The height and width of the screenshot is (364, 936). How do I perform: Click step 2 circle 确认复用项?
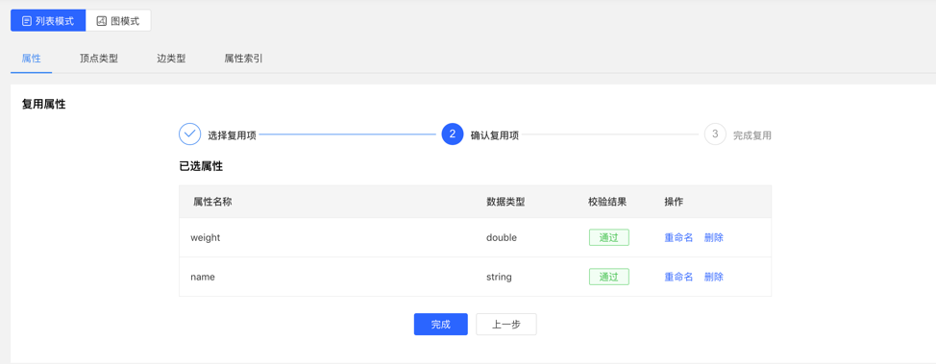click(x=453, y=134)
